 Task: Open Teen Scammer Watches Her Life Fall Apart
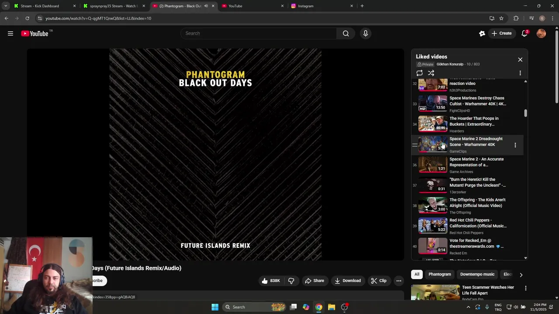click(x=488, y=290)
